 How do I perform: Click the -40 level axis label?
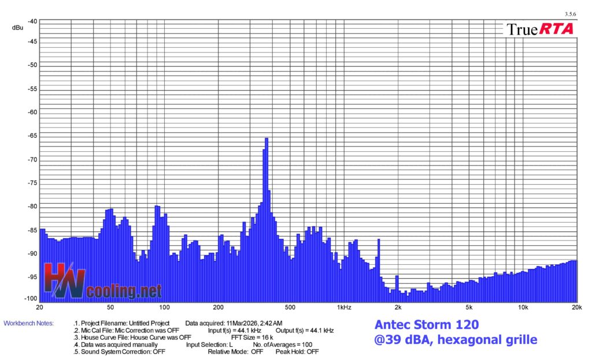click(32, 21)
